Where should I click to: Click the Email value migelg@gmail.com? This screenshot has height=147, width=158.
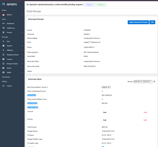[92, 42]
